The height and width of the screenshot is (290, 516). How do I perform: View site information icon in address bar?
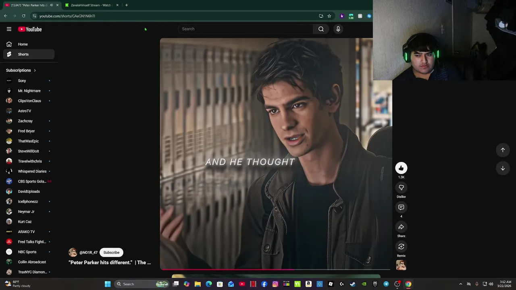coord(34,16)
